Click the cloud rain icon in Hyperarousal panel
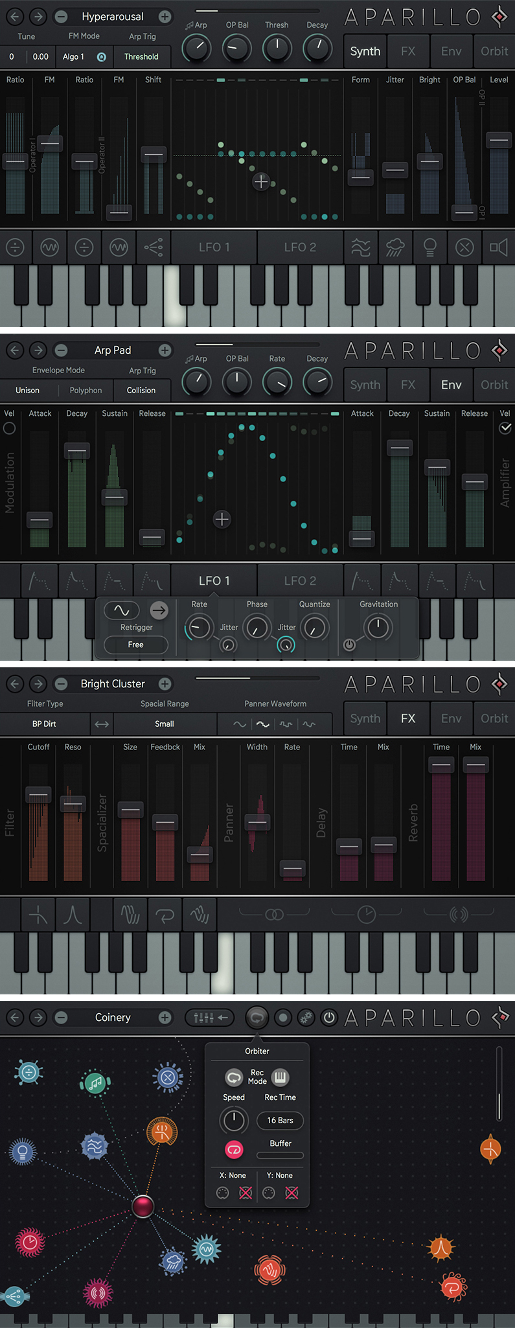The height and width of the screenshot is (1328, 515). pyautogui.click(x=395, y=247)
